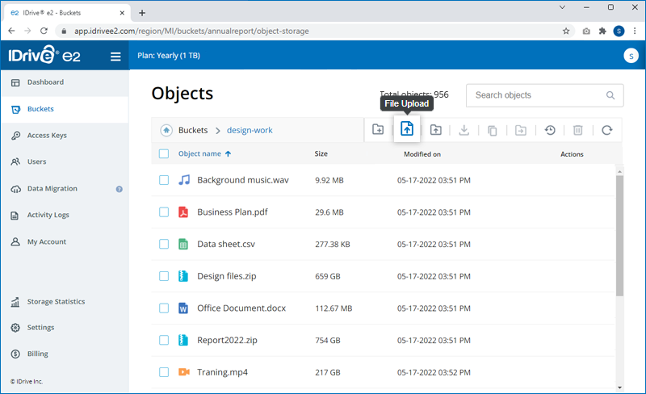Click the trash delete icon
Screen dimensions: 646x394
578,130
